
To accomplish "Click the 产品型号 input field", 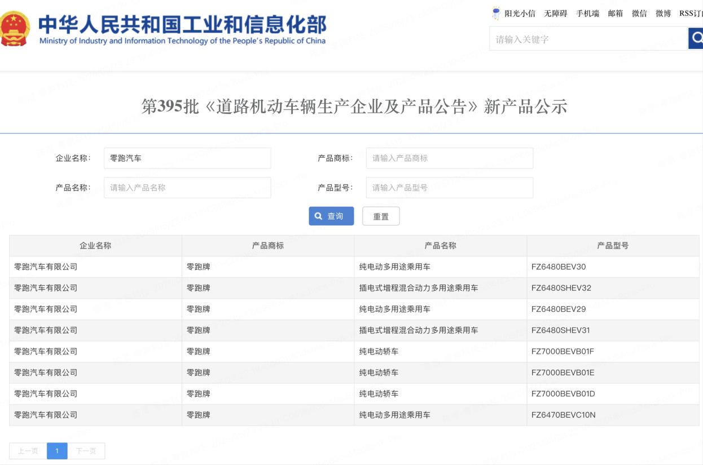I will (x=450, y=188).
